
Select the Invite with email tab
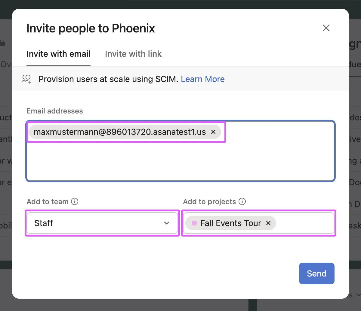pyautogui.click(x=58, y=54)
